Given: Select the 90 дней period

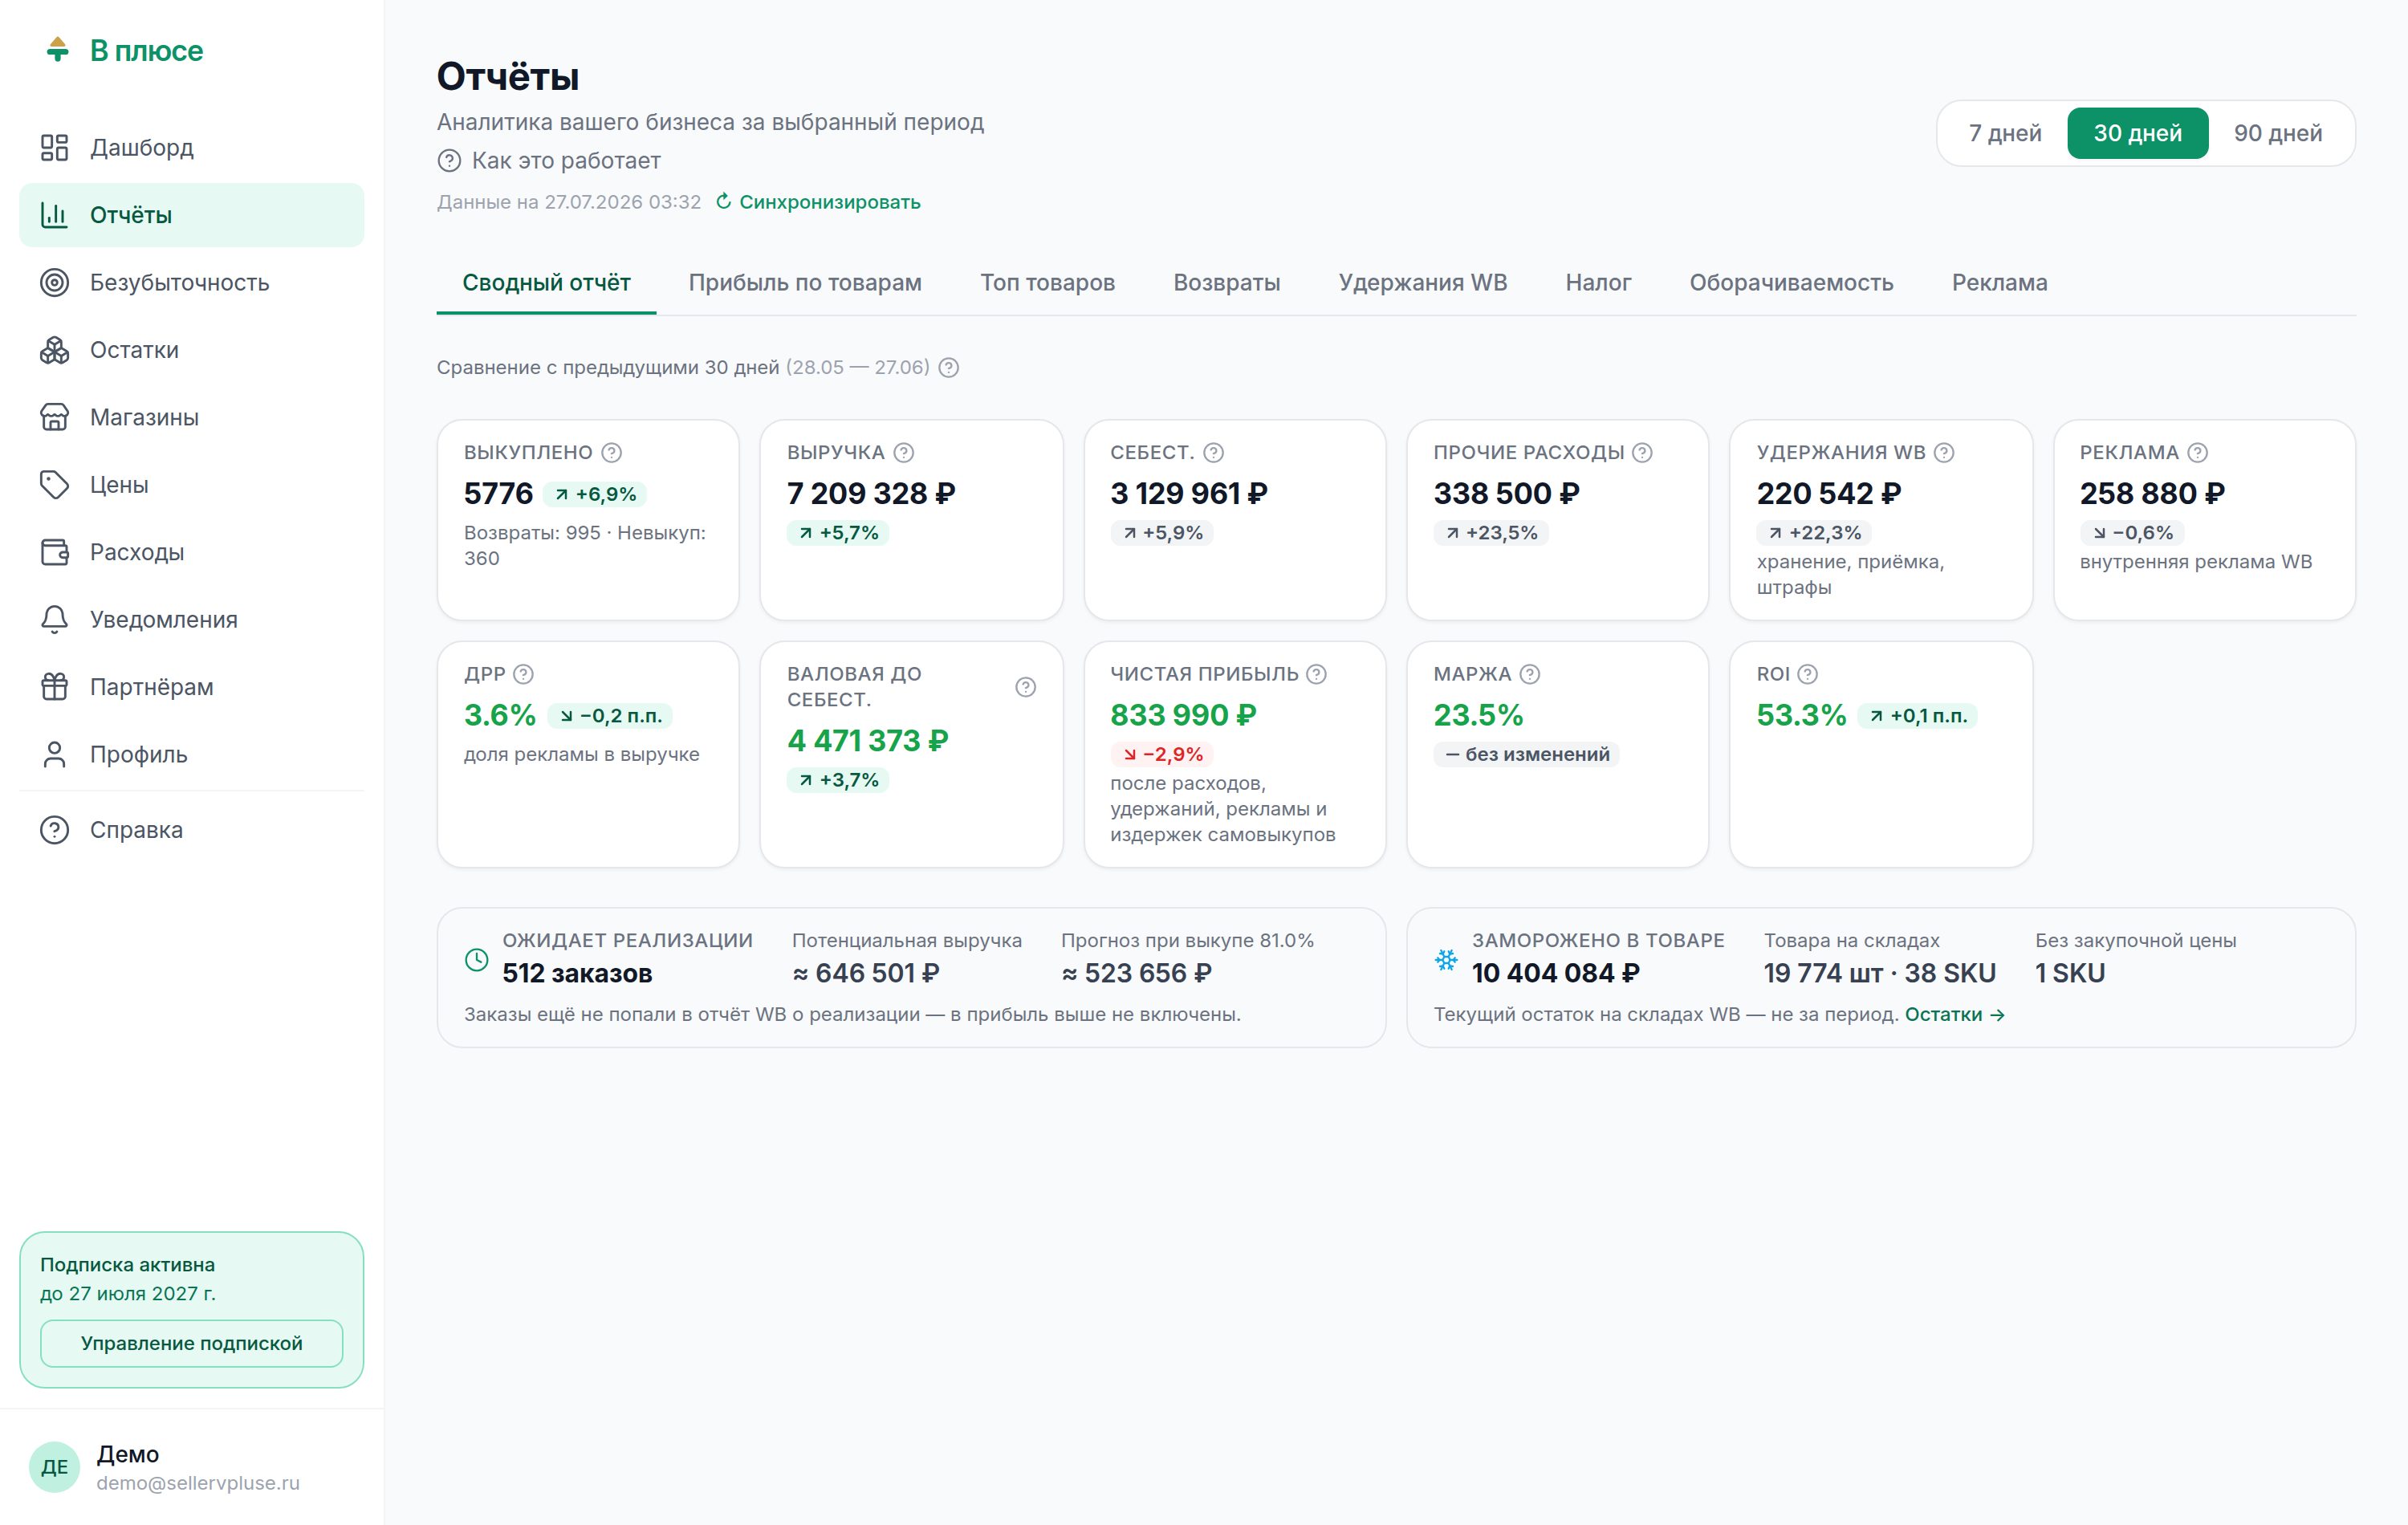Looking at the screenshot, I should pos(2278,133).
